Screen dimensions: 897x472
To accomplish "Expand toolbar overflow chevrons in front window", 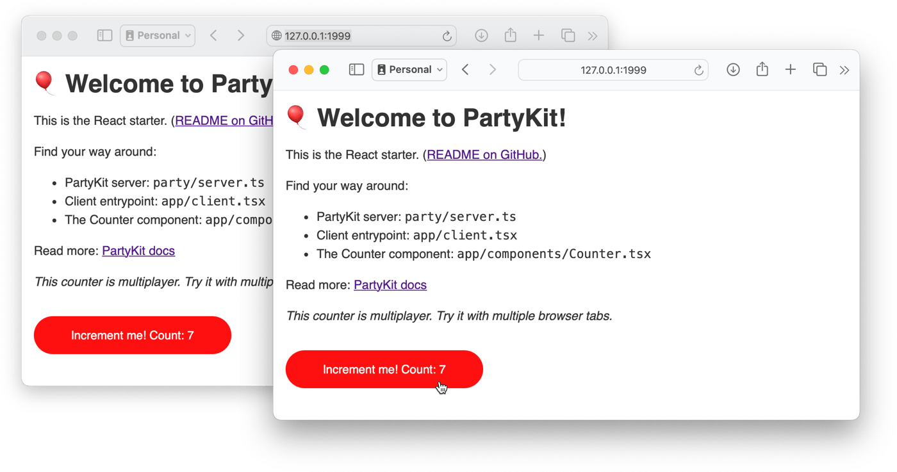I will click(x=844, y=70).
